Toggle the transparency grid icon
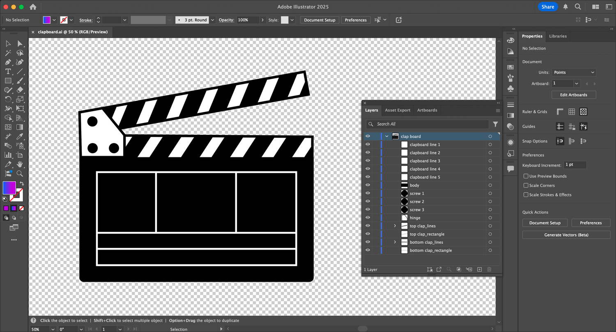The height and width of the screenshot is (332, 616). (583, 111)
